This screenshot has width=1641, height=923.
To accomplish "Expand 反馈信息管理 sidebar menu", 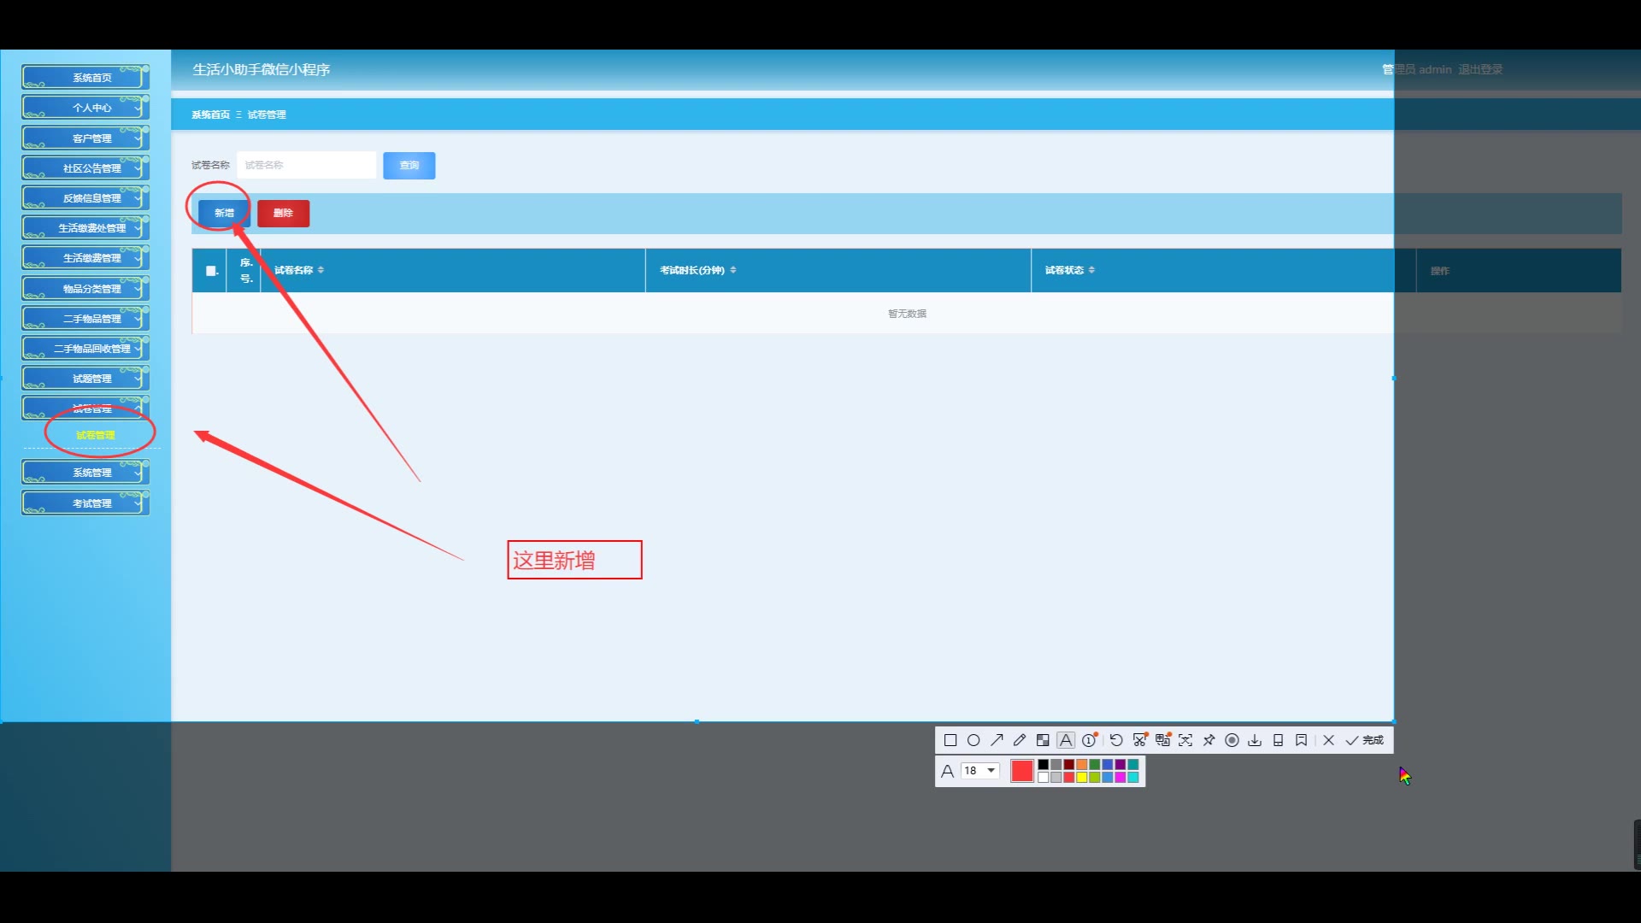I will click(x=85, y=198).
